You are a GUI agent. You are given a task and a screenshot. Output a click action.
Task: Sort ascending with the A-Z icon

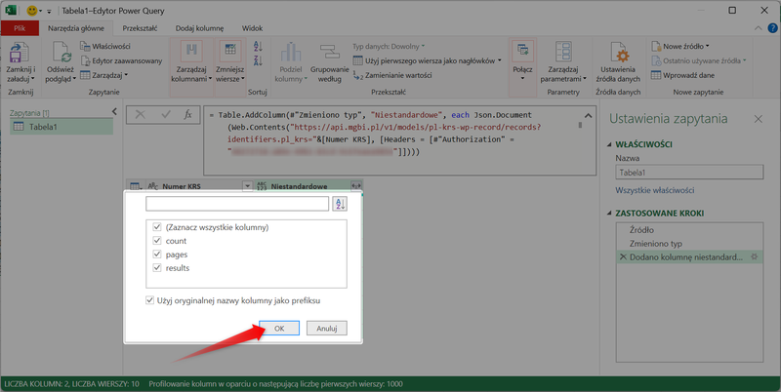tap(258, 46)
